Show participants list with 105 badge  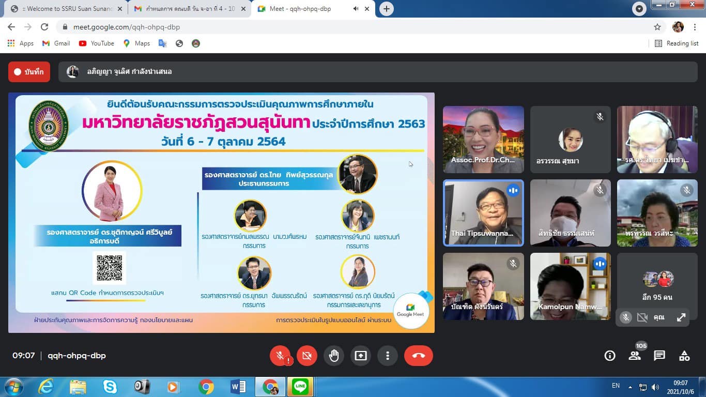[x=635, y=356]
